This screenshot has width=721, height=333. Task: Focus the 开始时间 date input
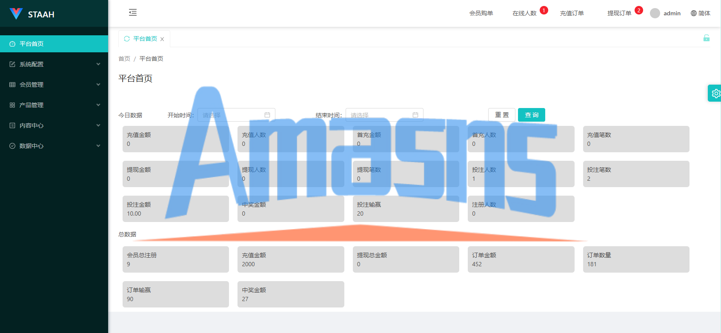[x=236, y=115]
